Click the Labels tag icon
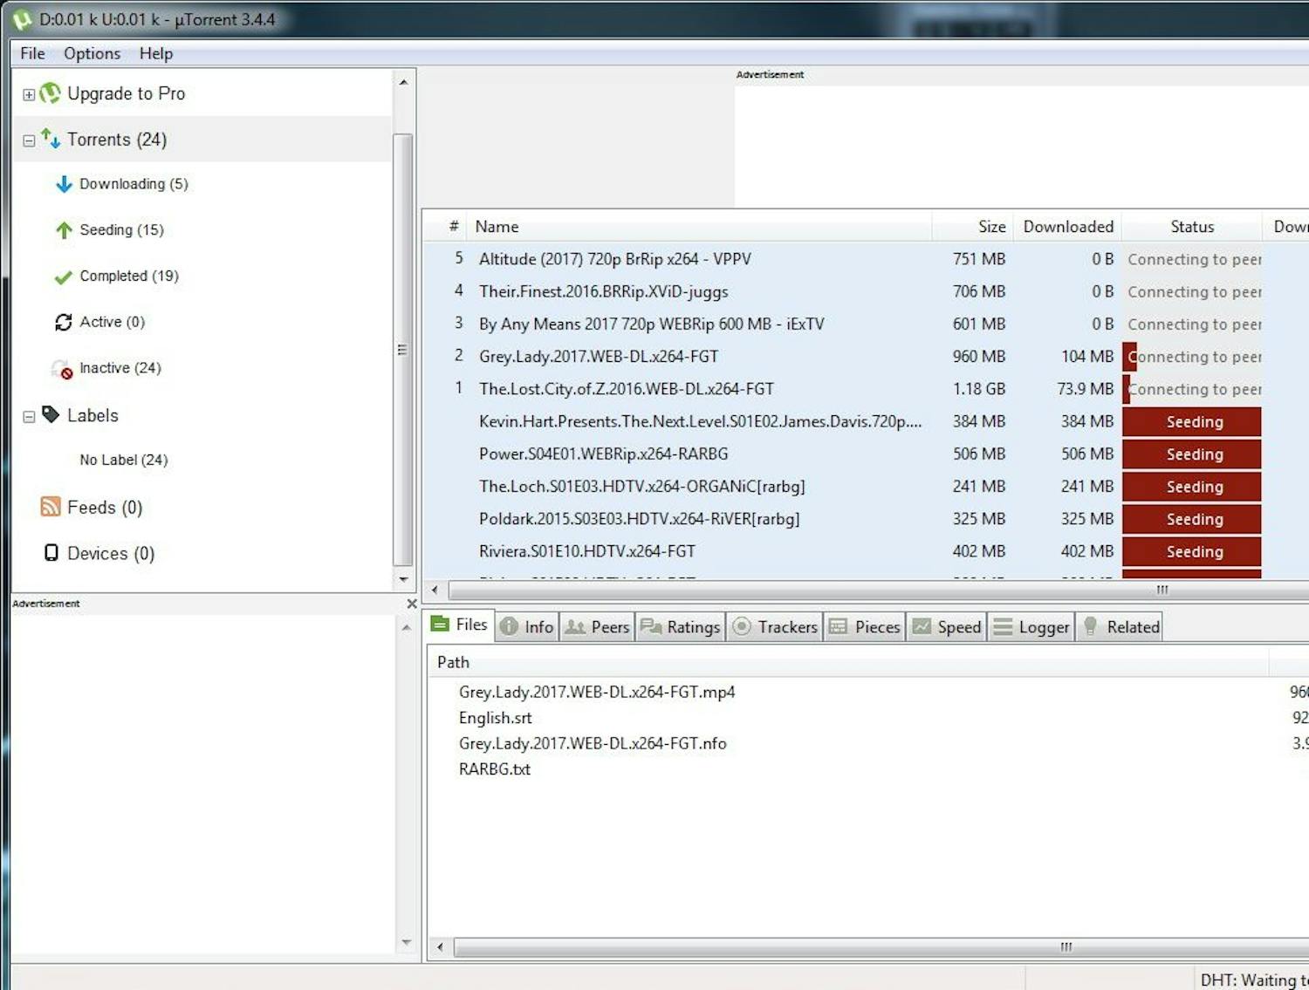Screen dimensions: 1309x990 pyautogui.click(x=51, y=415)
